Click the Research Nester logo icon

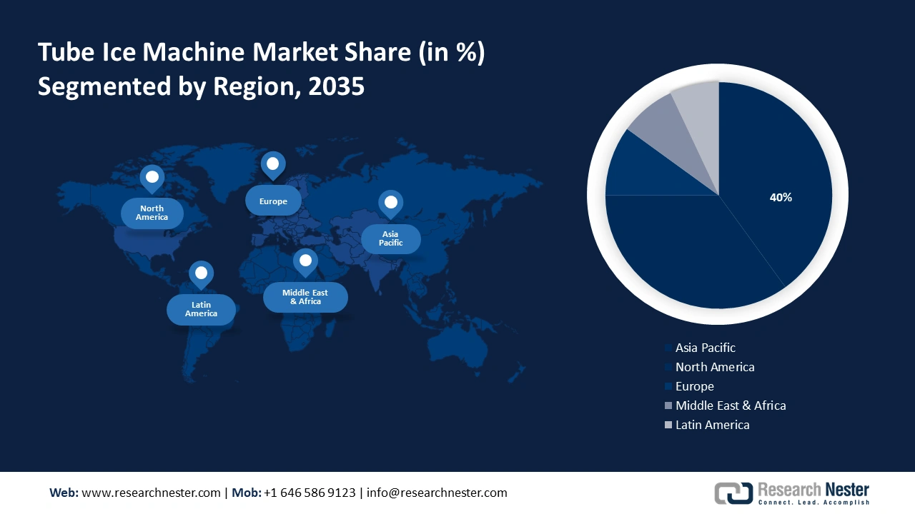(733, 493)
